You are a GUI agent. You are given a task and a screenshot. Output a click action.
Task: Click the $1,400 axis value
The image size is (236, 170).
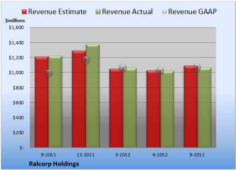coord(16,43)
